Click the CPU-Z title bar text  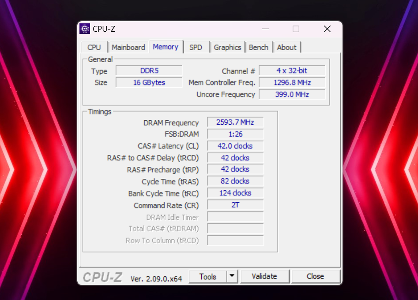(104, 29)
